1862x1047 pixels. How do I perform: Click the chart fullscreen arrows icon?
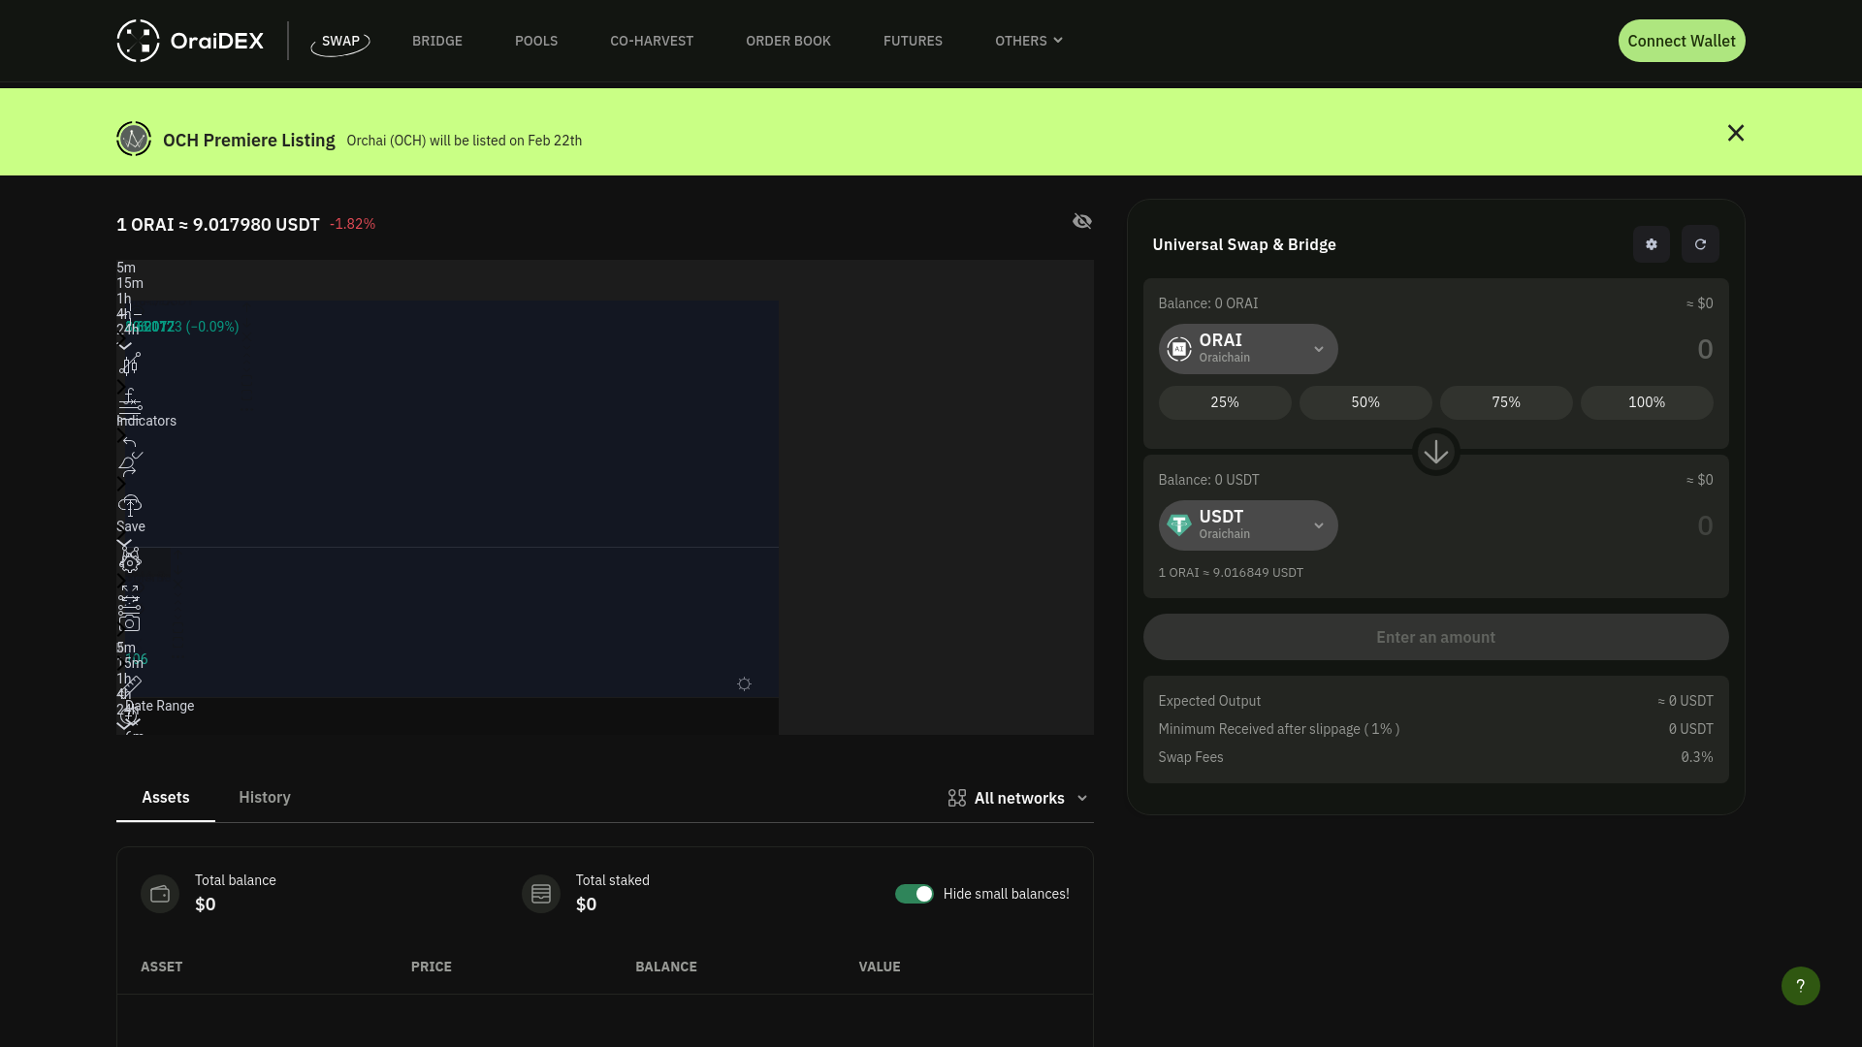[x=130, y=591]
